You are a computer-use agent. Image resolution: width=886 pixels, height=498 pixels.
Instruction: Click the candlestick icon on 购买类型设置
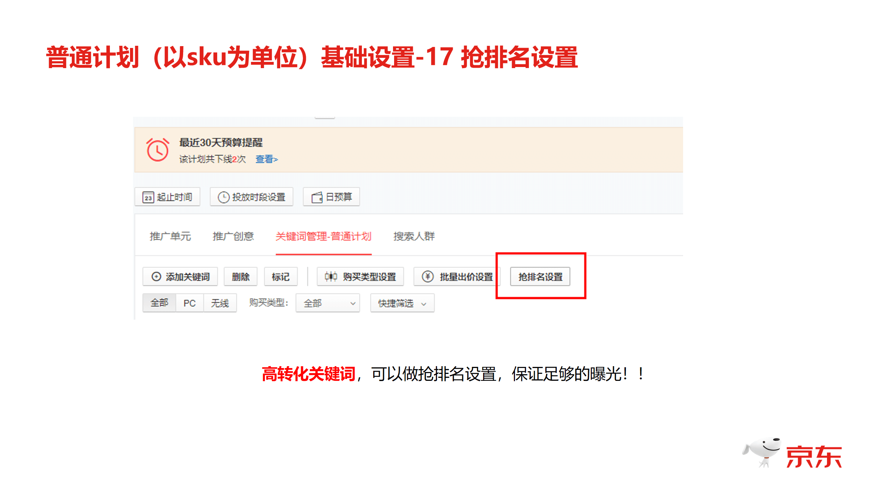pyautogui.click(x=330, y=277)
